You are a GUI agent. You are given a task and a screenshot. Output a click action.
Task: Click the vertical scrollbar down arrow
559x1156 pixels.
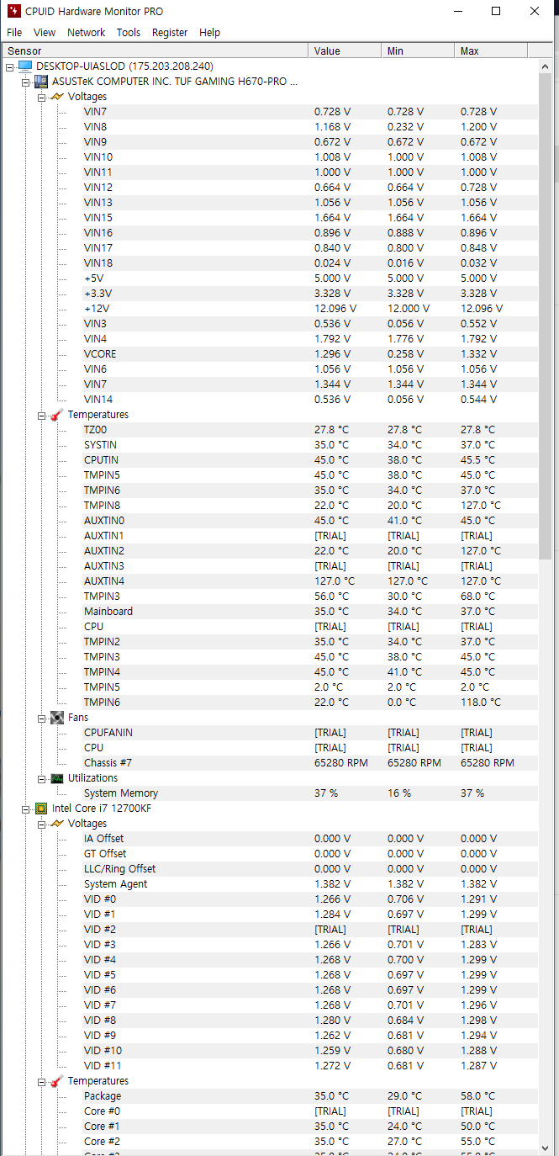(546, 1148)
